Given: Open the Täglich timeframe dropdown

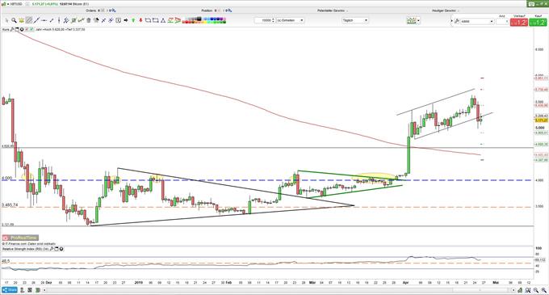Looking at the screenshot, I should (355, 20).
